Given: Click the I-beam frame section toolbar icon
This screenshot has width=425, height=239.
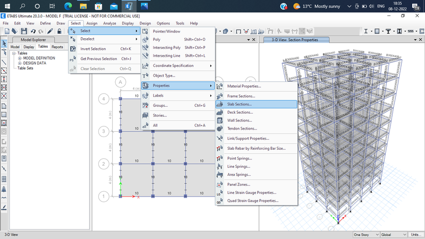Looking at the screenshot, I should click(365, 31).
